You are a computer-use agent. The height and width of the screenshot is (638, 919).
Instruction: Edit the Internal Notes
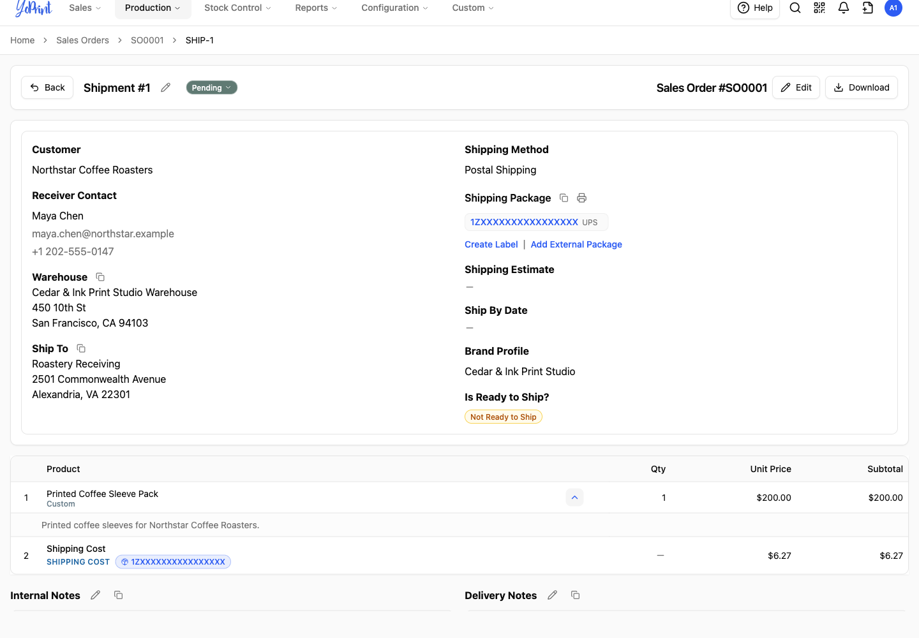[96, 595]
